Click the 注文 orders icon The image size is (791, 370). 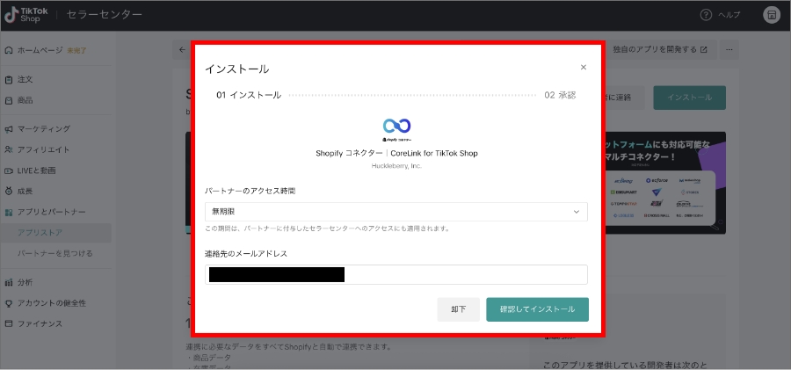point(9,80)
